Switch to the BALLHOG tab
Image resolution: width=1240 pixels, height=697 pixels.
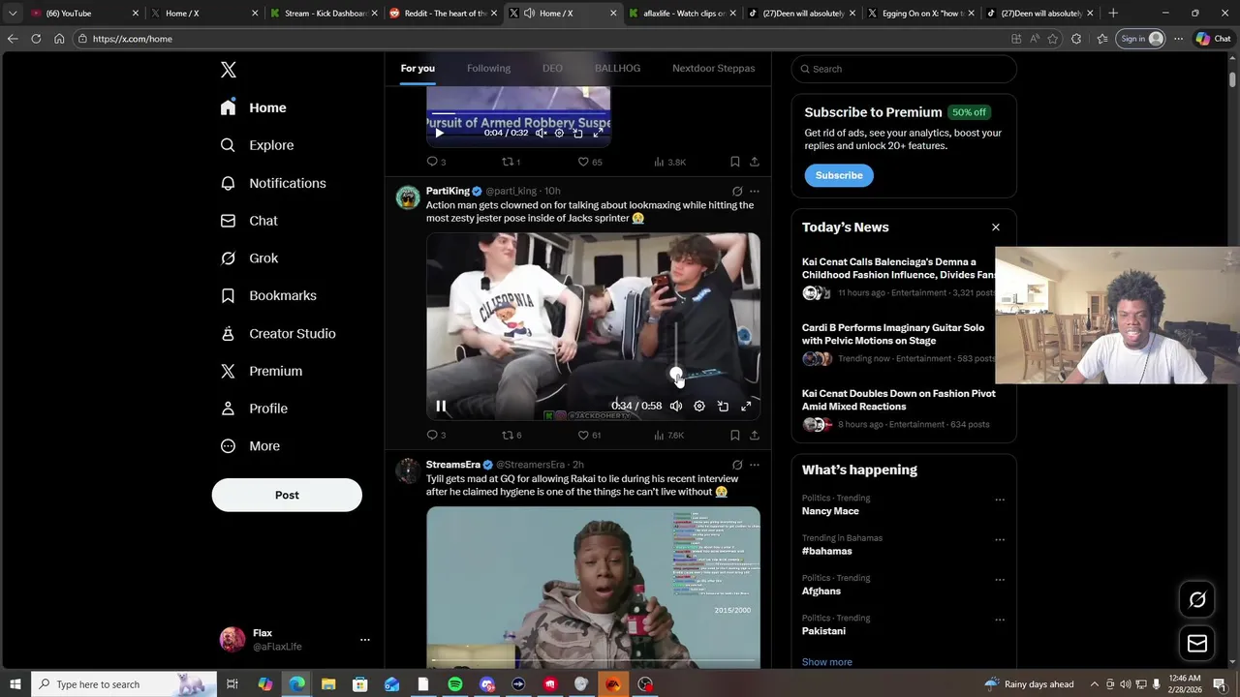pyautogui.click(x=617, y=68)
